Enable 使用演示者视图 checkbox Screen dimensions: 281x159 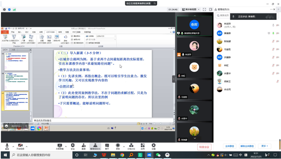point(87,43)
